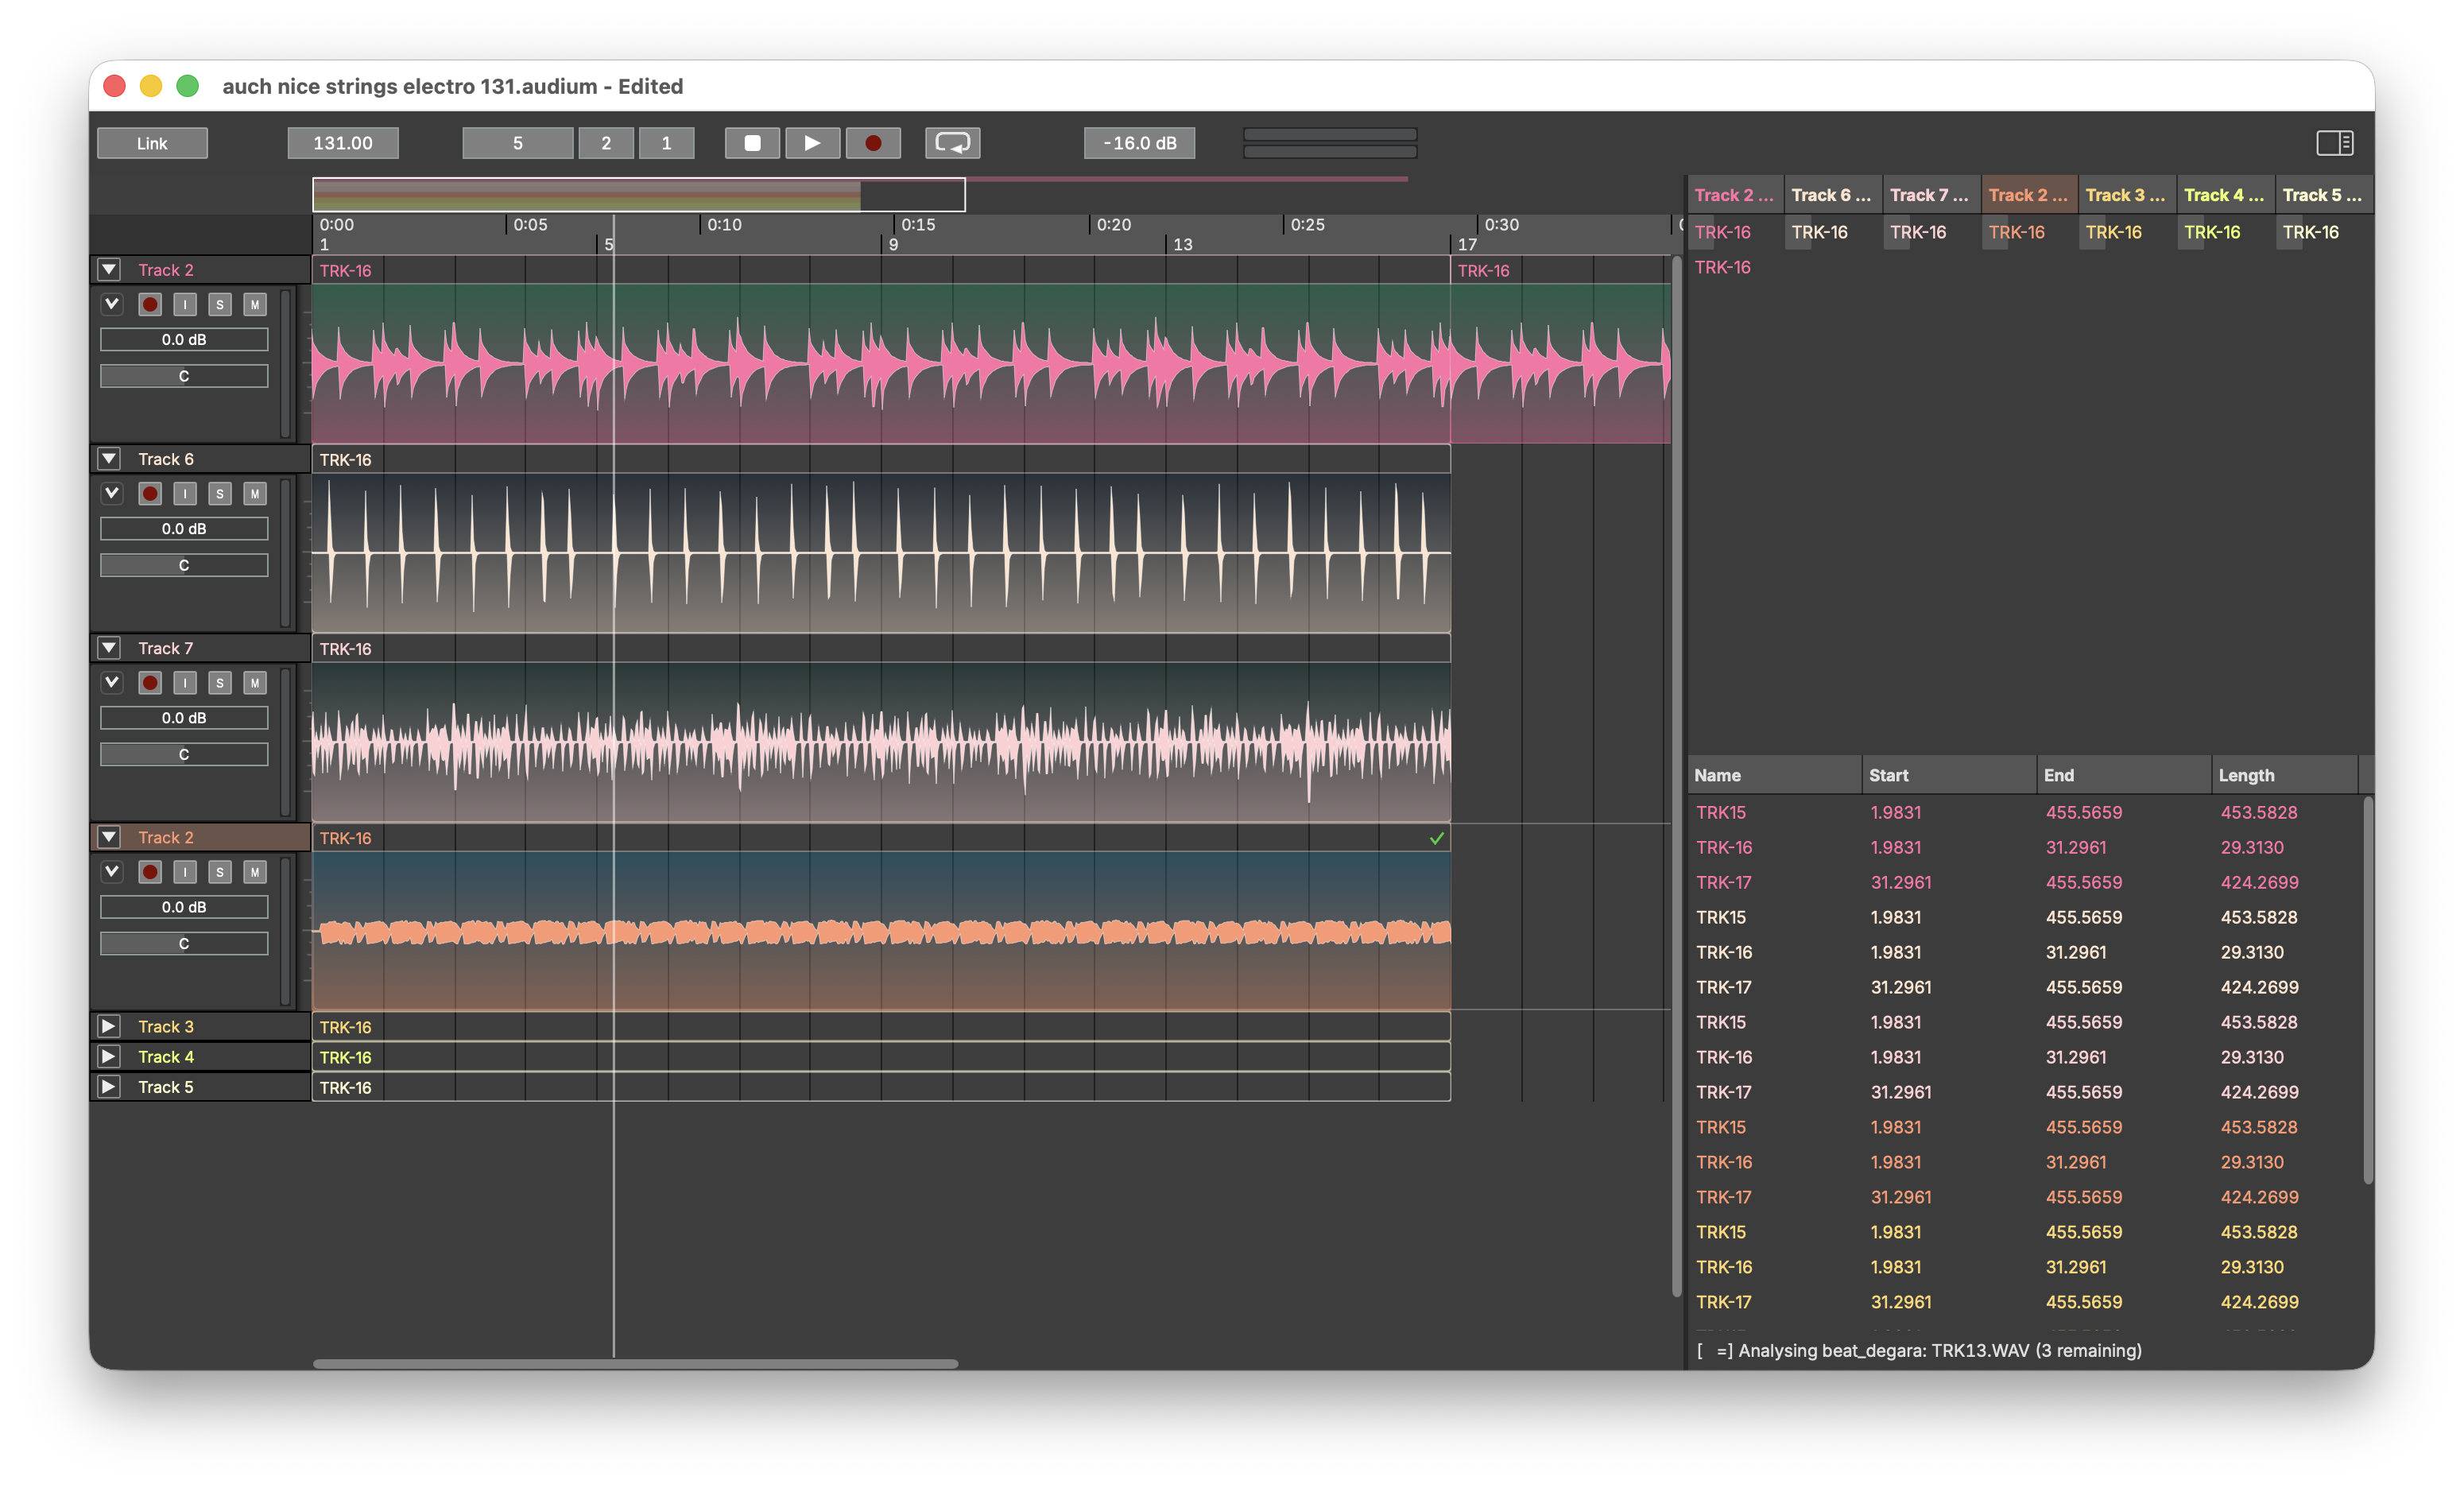Image resolution: width=2464 pixels, height=1488 pixels.
Task: Arm the main Record button in the toolbar
Action: coord(873,143)
